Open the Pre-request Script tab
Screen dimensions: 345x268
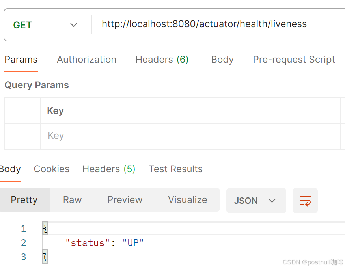[294, 60]
